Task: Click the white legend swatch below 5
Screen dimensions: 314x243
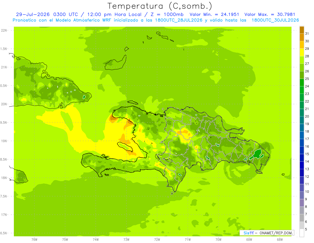Action: pyautogui.click(x=302, y=233)
